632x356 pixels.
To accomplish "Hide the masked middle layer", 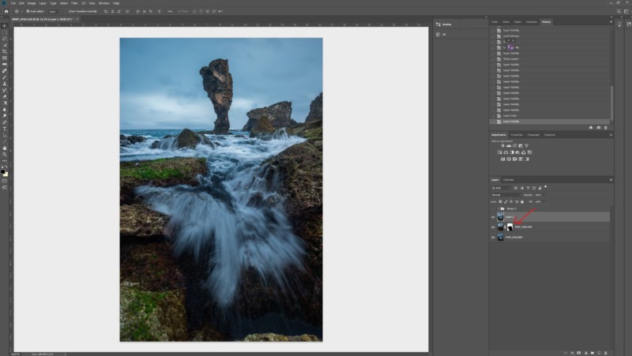I will click(x=493, y=227).
